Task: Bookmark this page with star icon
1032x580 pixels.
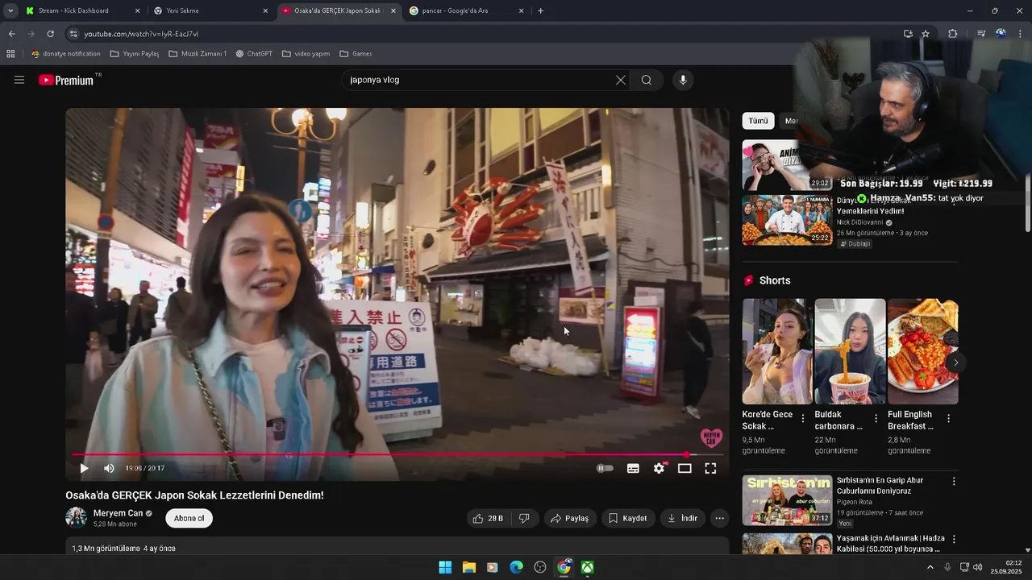Action: [x=926, y=34]
